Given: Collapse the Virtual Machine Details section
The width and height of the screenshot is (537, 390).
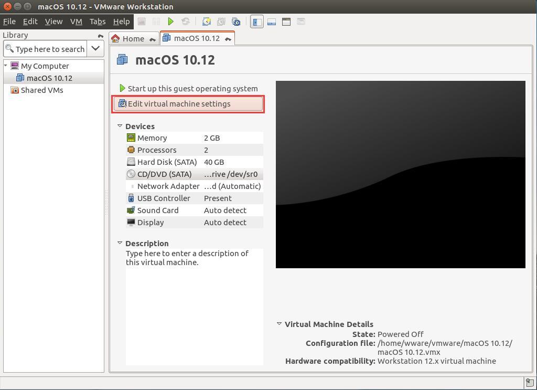Looking at the screenshot, I should 279,323.
